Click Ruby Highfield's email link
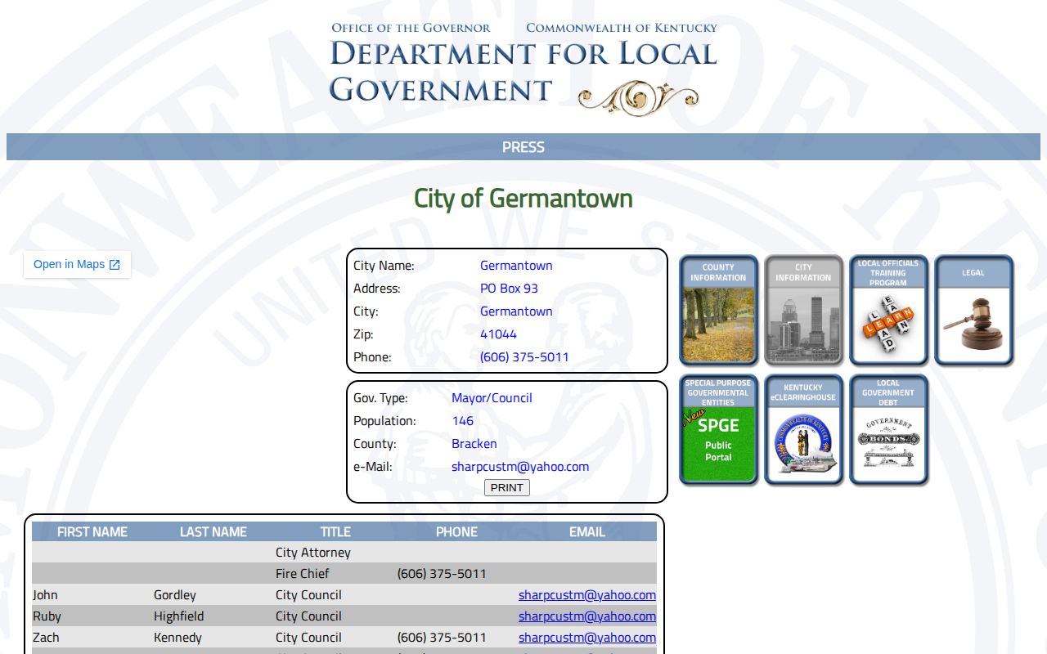Viewport: 1047px width, 654px height. (587, 616)
